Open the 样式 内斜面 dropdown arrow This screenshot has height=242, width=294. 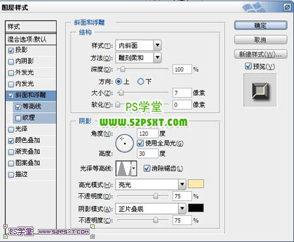[x=157, y=46]
